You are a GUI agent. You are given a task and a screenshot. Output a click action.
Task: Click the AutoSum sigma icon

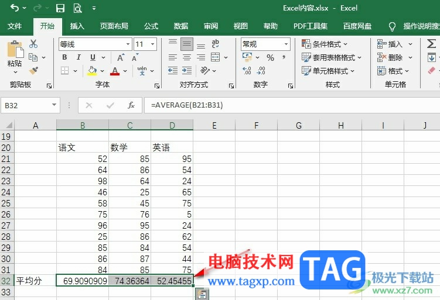click(x=431, y=44)
